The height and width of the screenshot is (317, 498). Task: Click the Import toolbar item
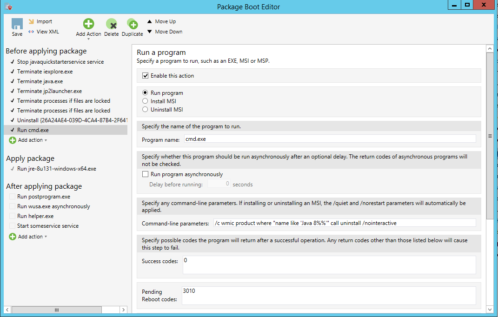click(40, 21)
